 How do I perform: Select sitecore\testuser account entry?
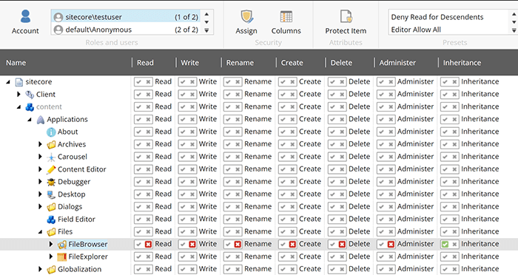click(126, 17)
